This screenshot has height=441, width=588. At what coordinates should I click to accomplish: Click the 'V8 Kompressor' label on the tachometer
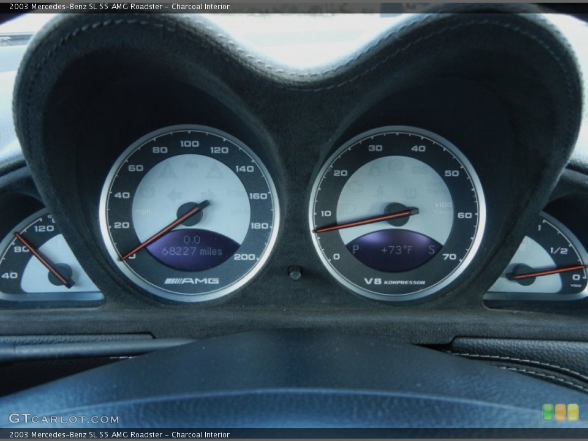[x=394, y=282]
